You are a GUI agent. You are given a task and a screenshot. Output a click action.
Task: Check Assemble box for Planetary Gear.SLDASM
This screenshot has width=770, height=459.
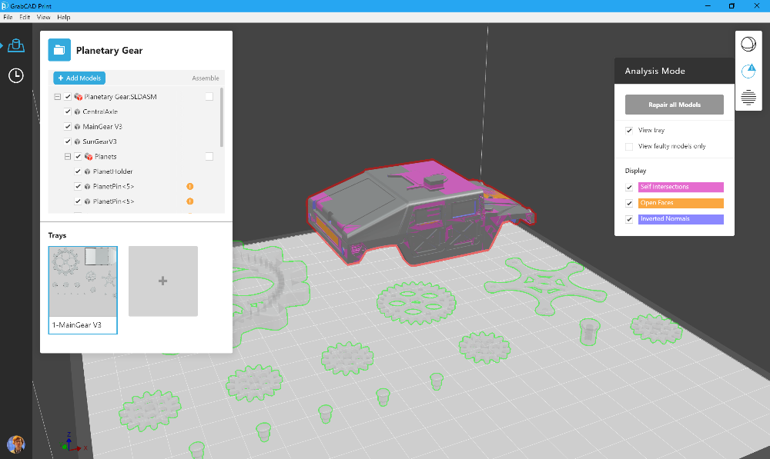(x=209, y=97)
